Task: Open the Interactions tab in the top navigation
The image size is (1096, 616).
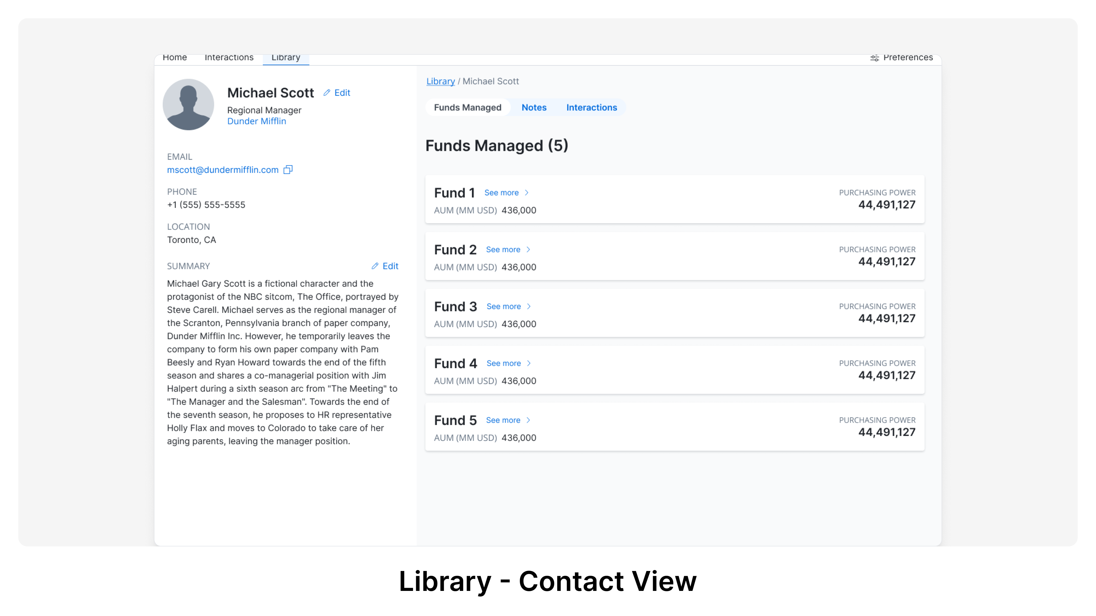Action: tap(229, 57)
